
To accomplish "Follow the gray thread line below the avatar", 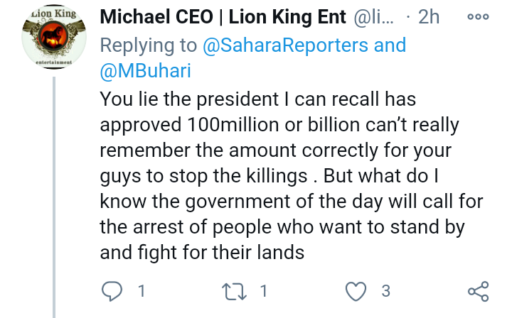I will pos(54,197).
